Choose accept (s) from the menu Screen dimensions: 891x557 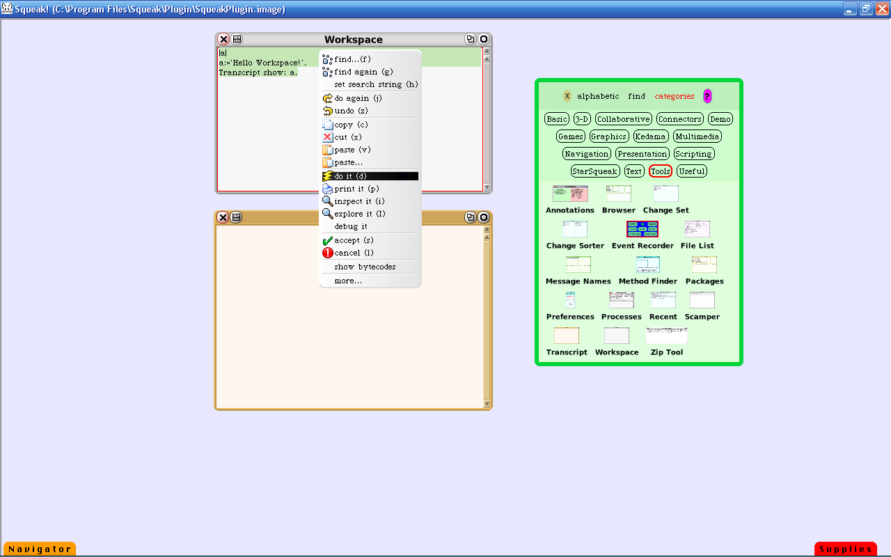370,240
